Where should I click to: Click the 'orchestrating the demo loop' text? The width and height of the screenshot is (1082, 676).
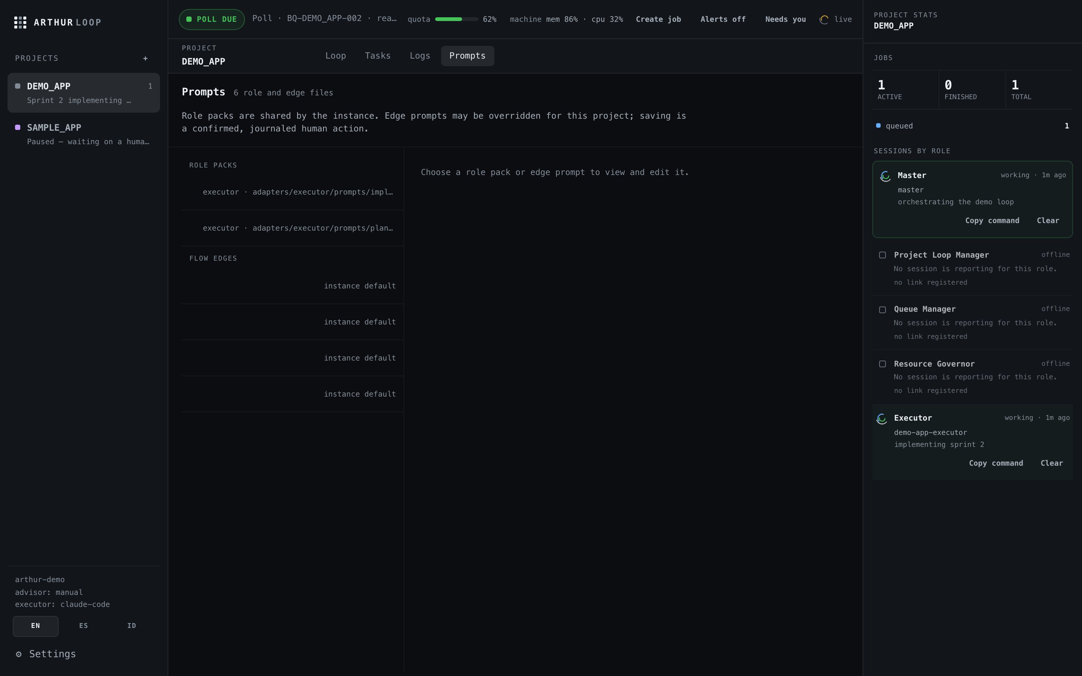(955, 202)
